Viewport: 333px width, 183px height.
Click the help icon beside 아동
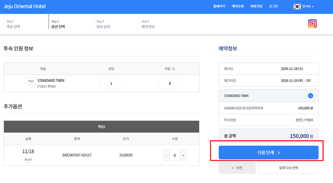pos(173,69)
